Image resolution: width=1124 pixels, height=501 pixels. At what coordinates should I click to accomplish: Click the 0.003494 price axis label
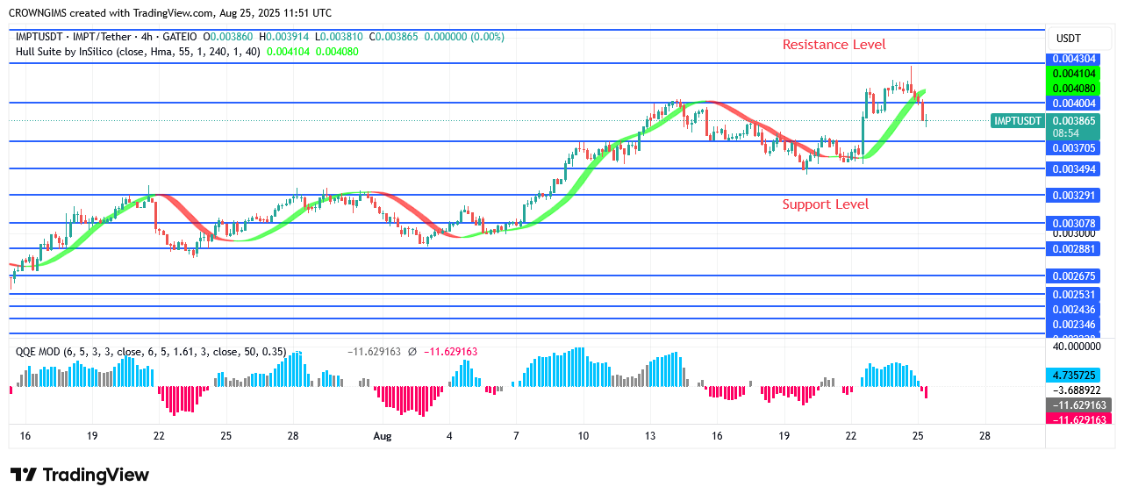1075,168
